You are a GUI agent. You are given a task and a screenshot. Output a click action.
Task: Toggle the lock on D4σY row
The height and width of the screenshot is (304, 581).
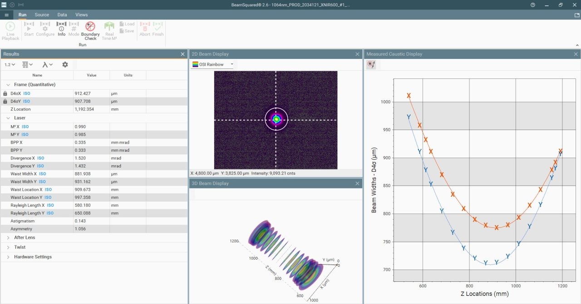[x=5, y=101]
